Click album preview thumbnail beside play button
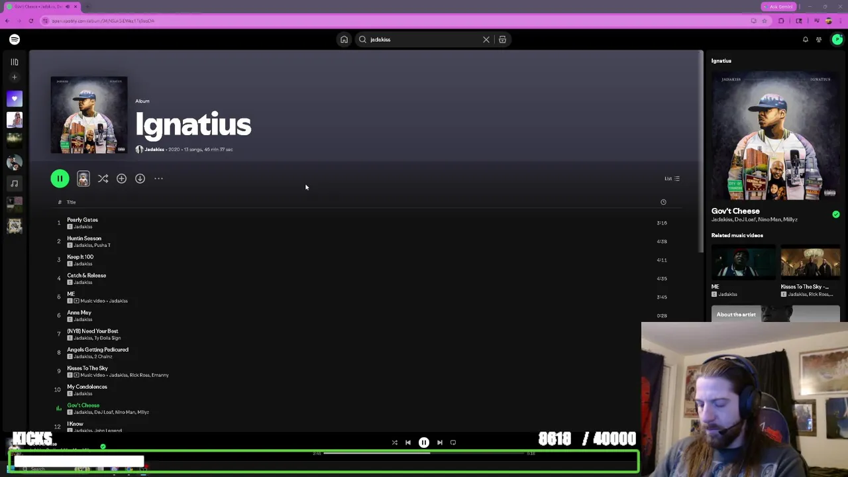The image size is (848, 477). (83, 178)
